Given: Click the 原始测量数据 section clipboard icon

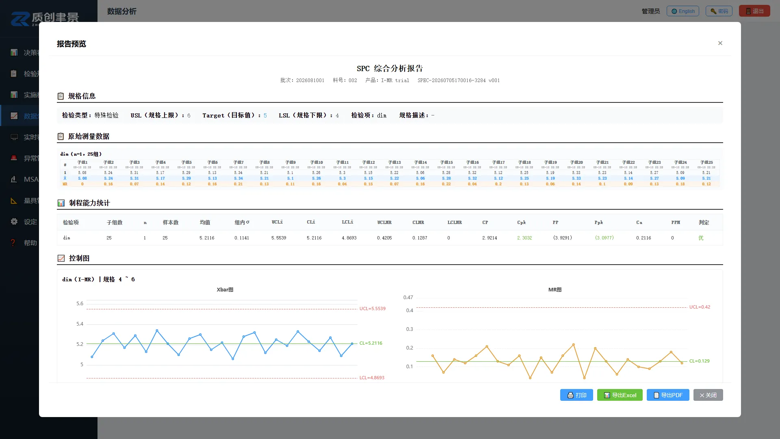Looking at the screenshot, I should 61,136.
